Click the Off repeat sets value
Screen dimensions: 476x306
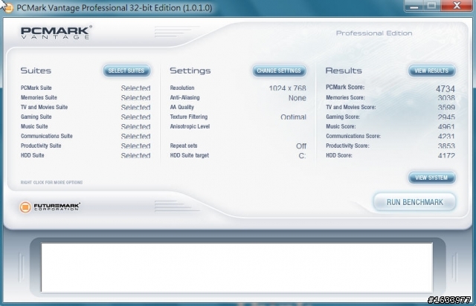pos(301,146)
